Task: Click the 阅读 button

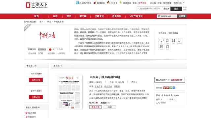Action: pyautogui.click(x=110, y=107)
